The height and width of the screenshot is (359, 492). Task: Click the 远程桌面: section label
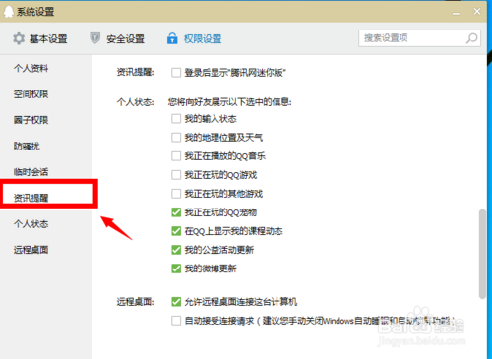point(135,302)
